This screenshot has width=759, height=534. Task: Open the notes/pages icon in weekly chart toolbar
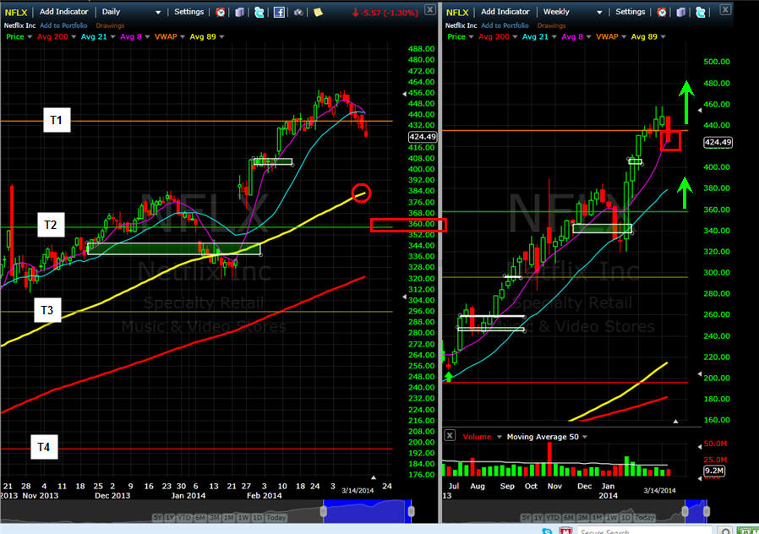pos(681,12)
